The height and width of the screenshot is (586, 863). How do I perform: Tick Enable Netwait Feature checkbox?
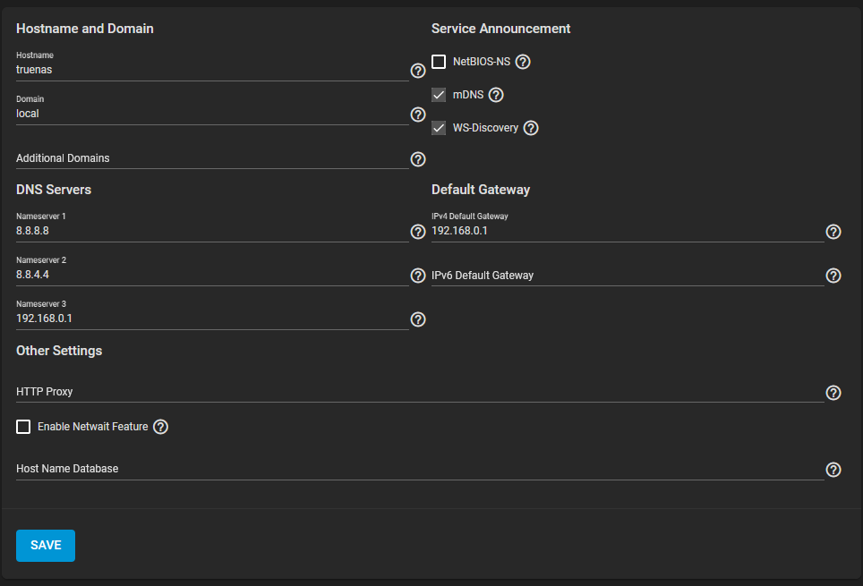pos(23,427)
